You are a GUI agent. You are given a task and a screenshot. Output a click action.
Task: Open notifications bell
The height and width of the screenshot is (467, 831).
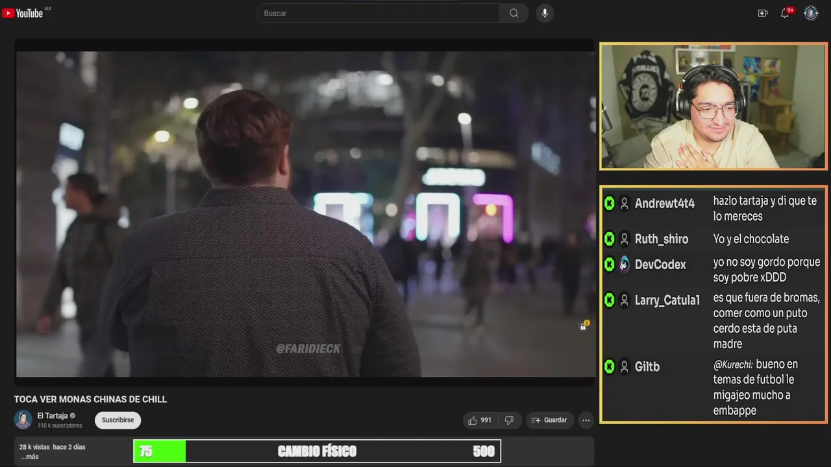pyautogui.click(x=785, y=13)
